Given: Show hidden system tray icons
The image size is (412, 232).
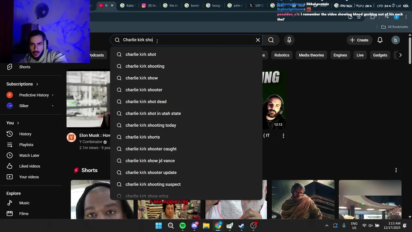Looking at the screenshot, I should pyautogui.click(x=327, y=226).
